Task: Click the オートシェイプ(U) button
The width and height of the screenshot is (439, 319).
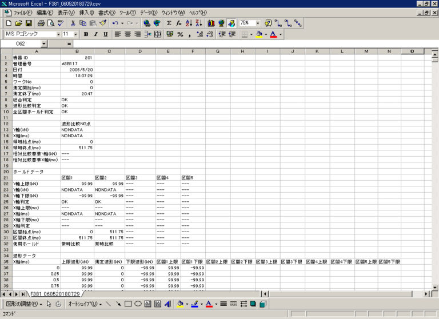Action: [84, 304]
